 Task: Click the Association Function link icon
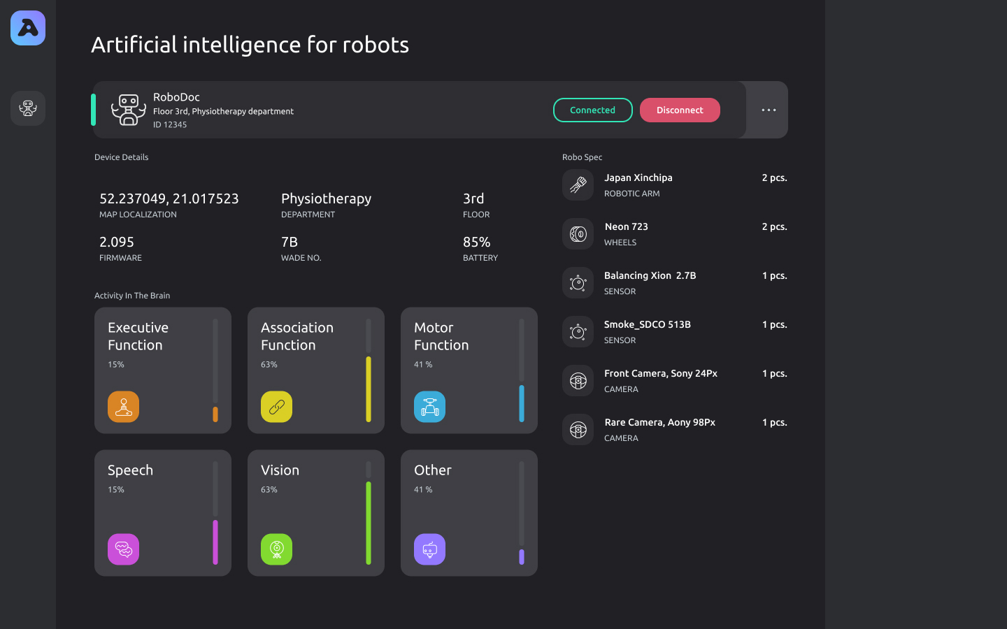pos(276,406)
